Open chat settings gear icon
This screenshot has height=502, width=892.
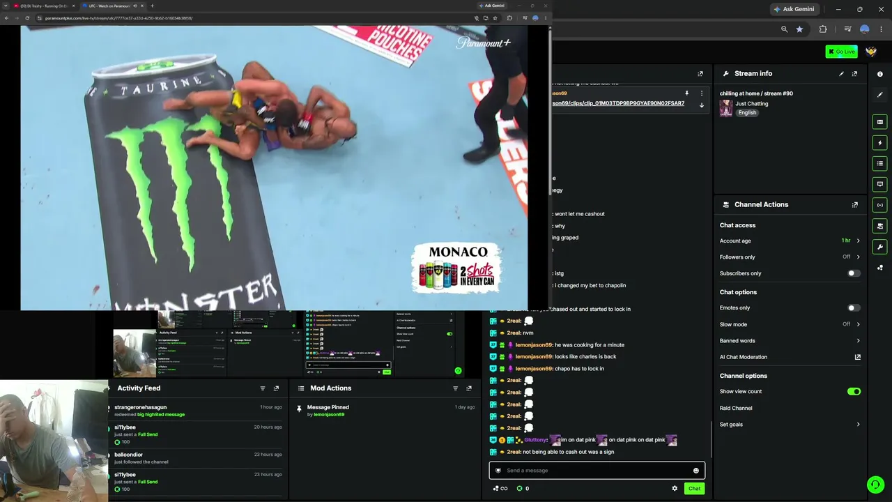[675, 489]
